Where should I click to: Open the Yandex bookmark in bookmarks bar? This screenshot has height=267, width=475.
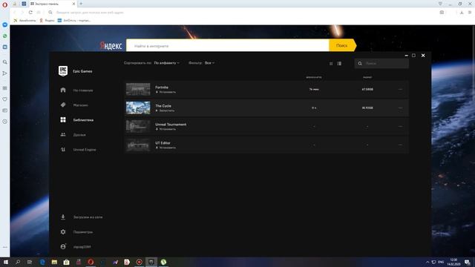click(47, 20)
